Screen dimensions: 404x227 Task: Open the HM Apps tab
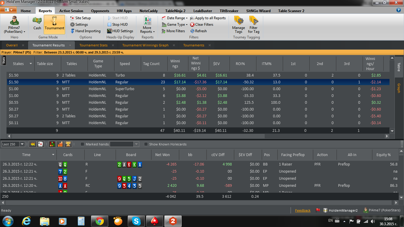[x=124, y=11]
